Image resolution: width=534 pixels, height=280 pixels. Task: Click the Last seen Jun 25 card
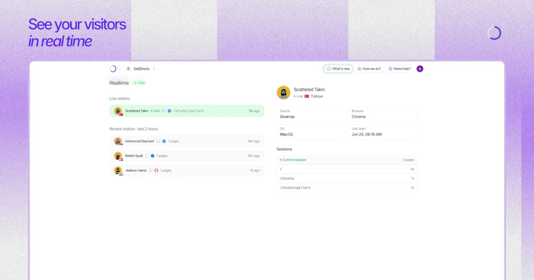point(383,132)
